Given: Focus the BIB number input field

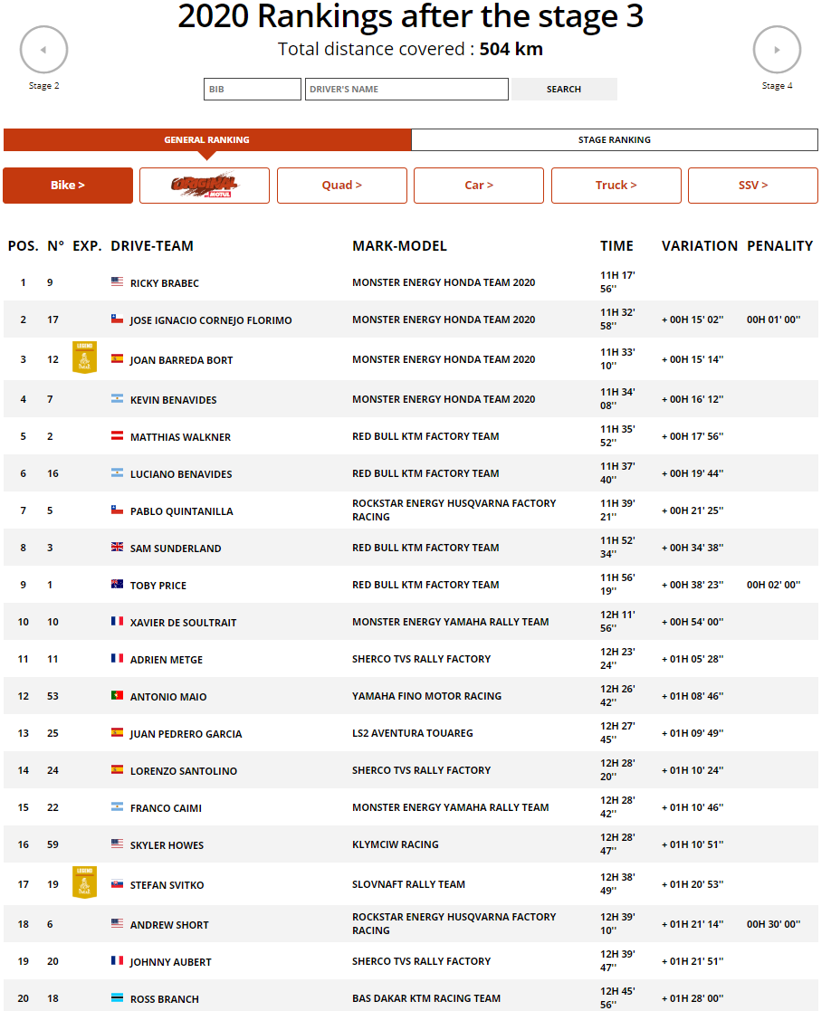Looking at the screenshot, I should click(x=253, y=90).
